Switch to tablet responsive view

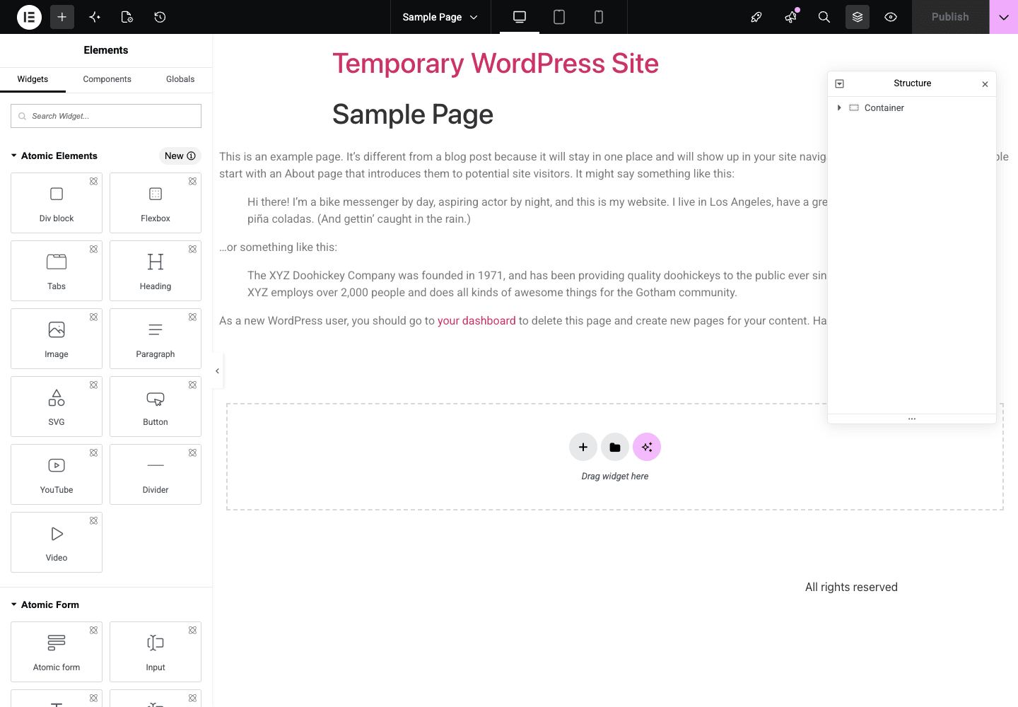559,17
